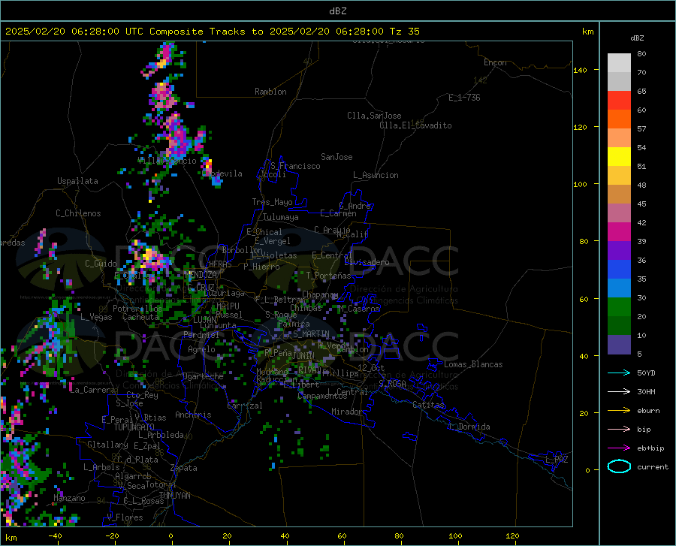This screenshot has width=676, height=546.
Task: Click the 'Lomas_Blancas' place label
Action: coord(473,364)
